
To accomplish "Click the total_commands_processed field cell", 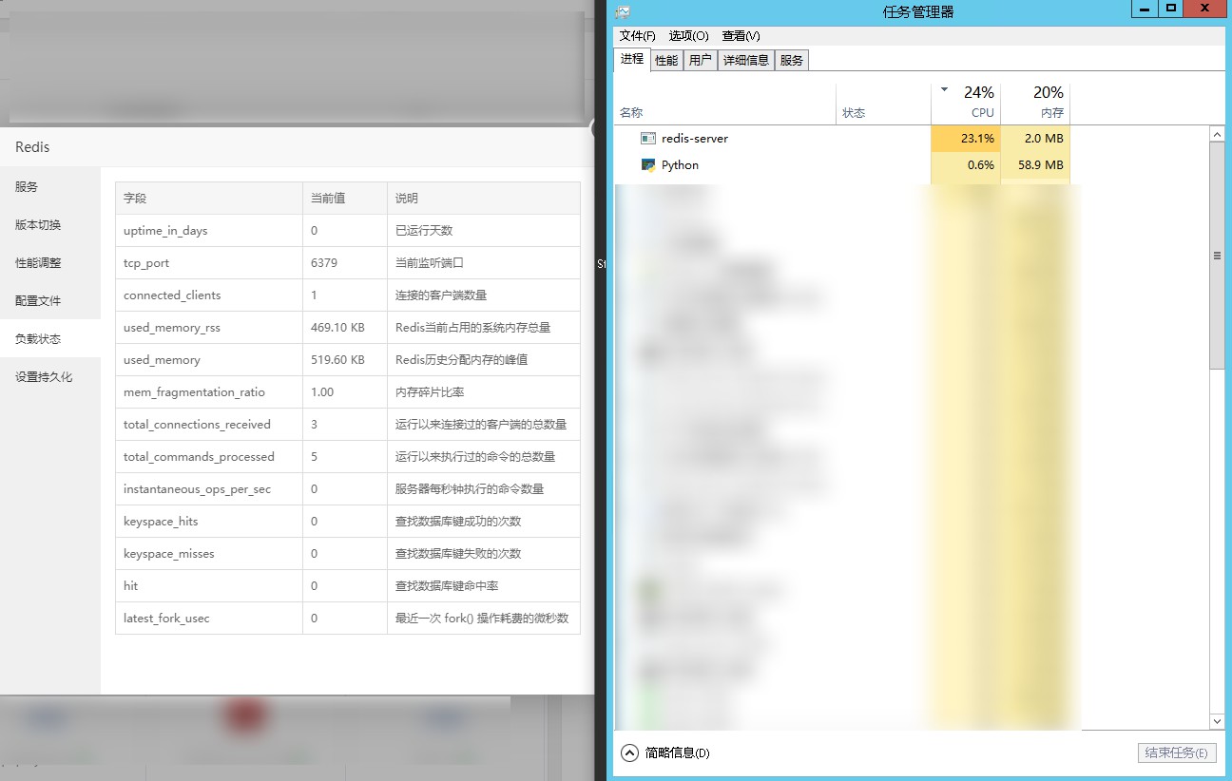I will 209,457.
